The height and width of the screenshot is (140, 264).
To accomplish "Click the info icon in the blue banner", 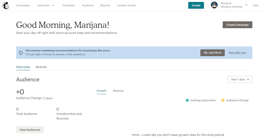I will click(21, 53).
